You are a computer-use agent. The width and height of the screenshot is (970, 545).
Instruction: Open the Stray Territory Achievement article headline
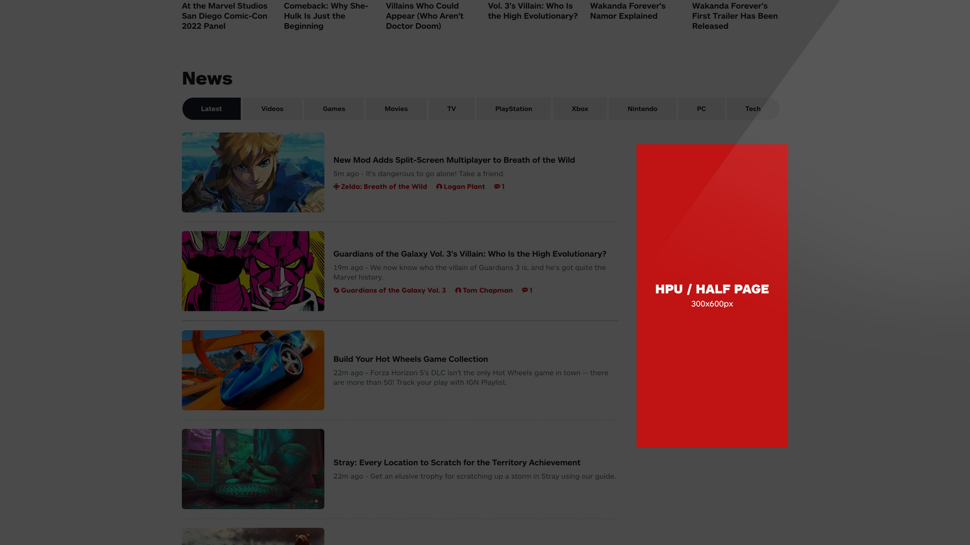click(x=456, y=462)
